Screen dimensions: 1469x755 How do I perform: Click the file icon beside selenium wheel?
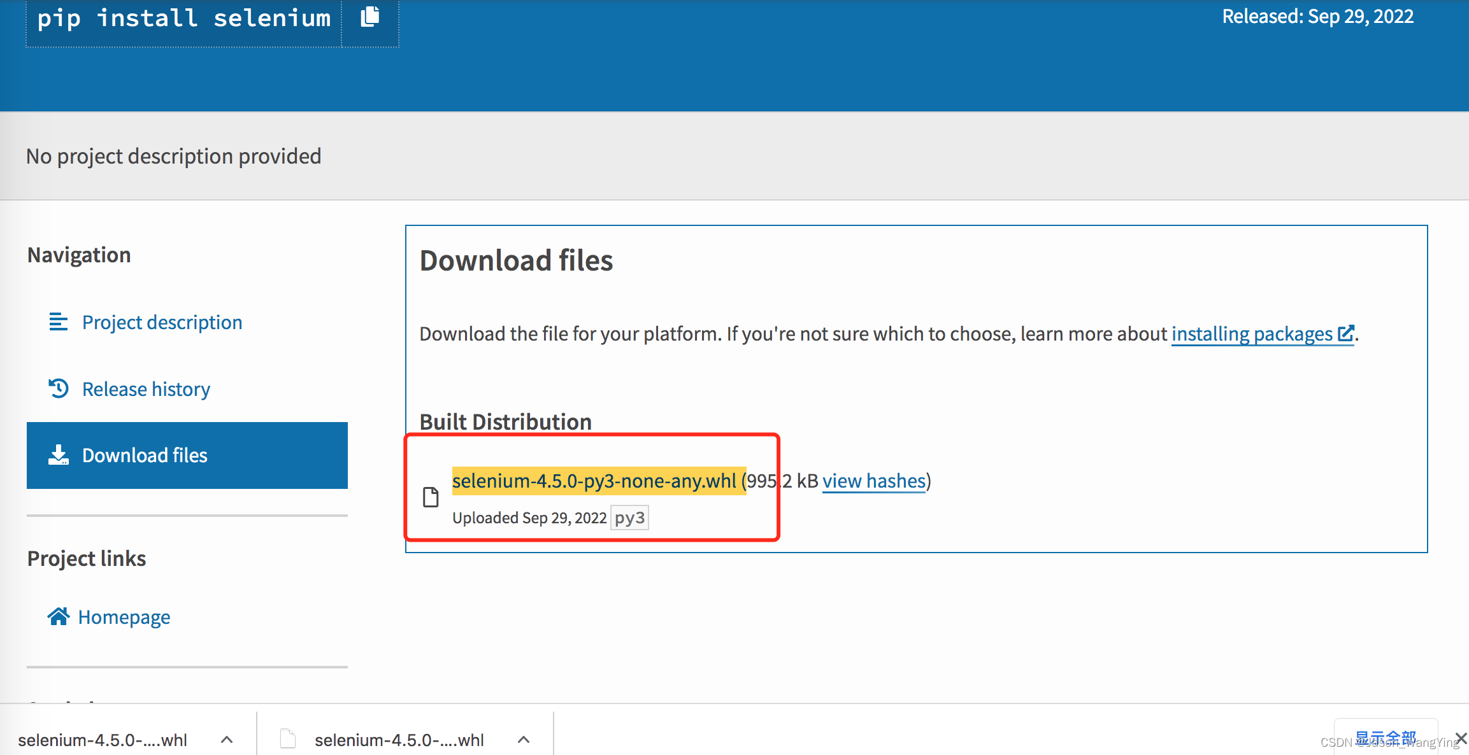click(x=431, y=497)
